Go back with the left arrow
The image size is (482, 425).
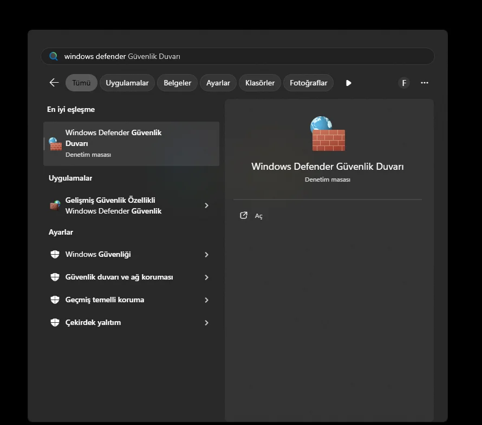coord(54,83)
